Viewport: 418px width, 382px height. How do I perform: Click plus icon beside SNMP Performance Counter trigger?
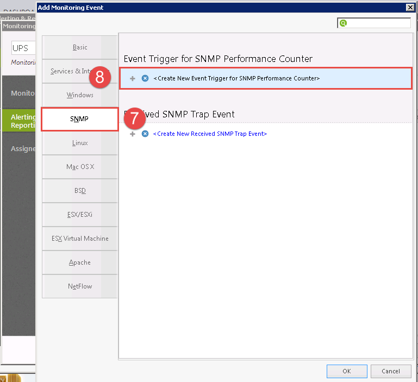[133, 78]
